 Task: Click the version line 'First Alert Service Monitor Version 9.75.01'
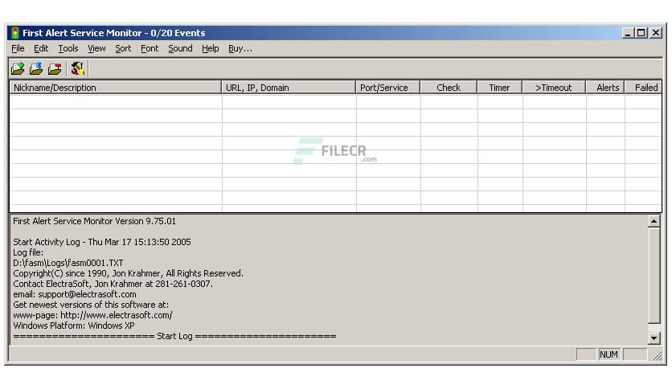94,221
